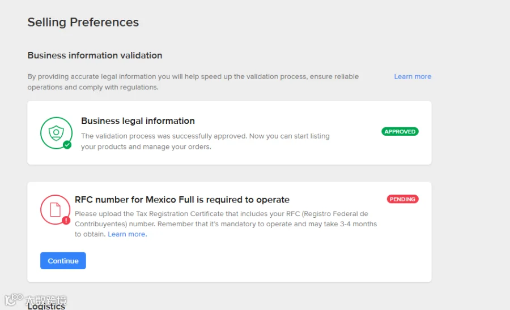
Task: Click the watermark logo at bottom left
Action: (36, 300)
